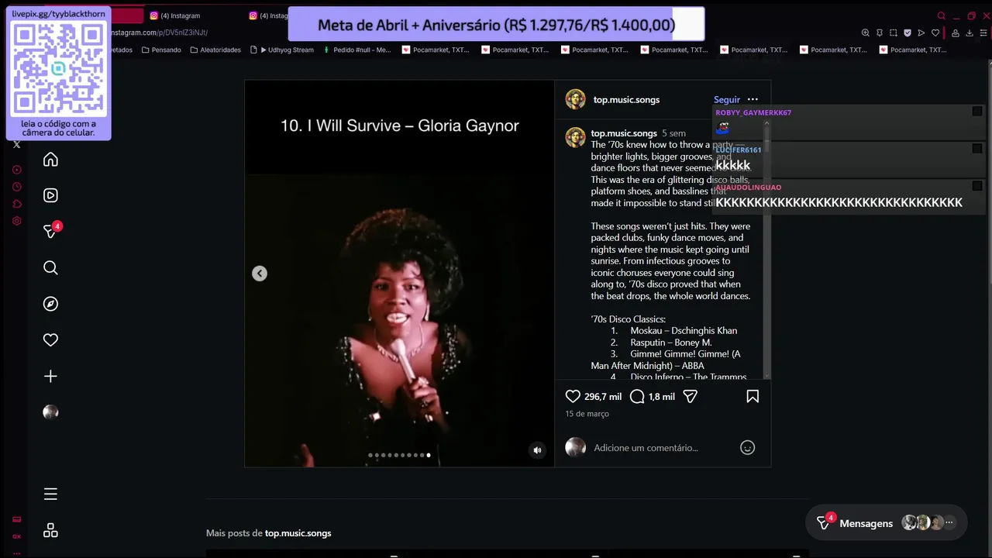This screenshot has height=558, width=992.
Task: View the 296,7 mil likes list
Action: click(603, 396)
